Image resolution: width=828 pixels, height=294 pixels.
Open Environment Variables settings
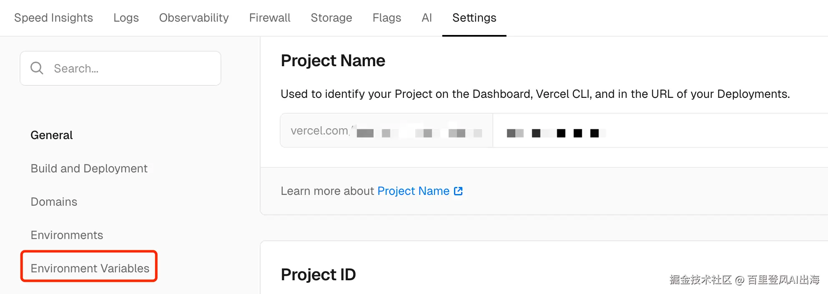point(90,268)
